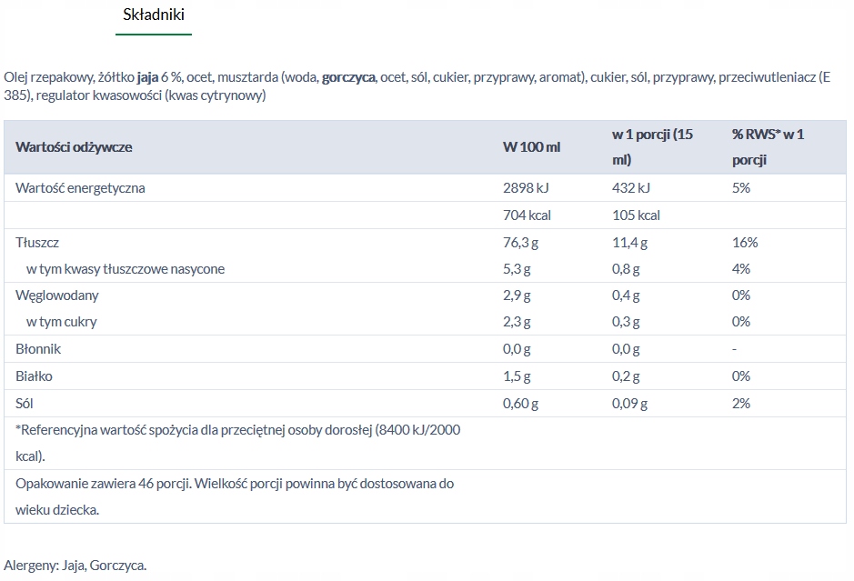
Task: Click the bold 'gorczyca' ingredient word
Action: [348, 77]
